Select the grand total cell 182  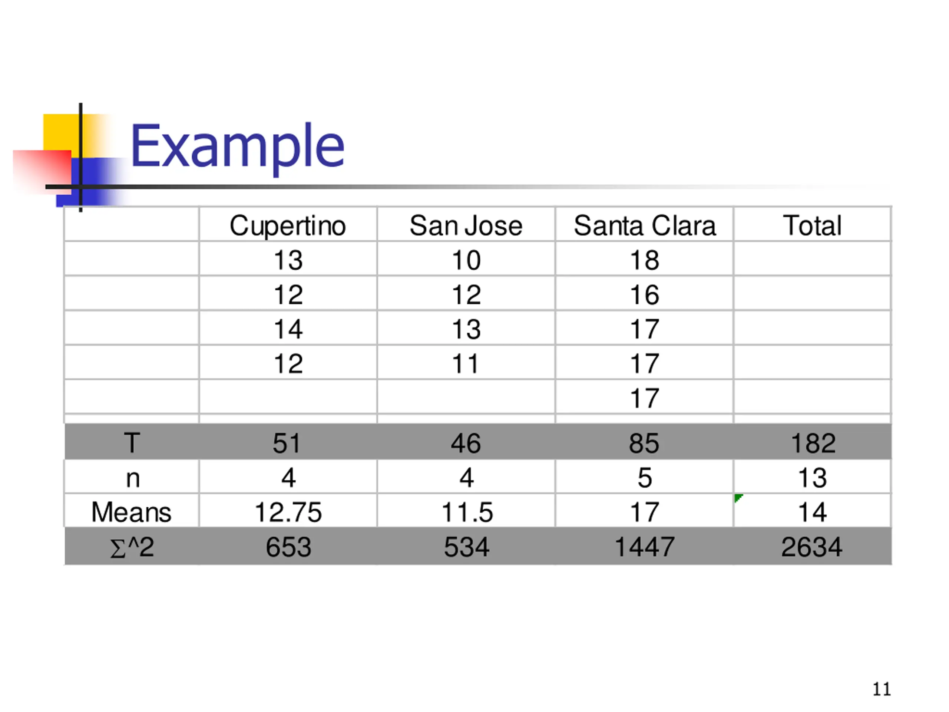[x=813, y=442]
